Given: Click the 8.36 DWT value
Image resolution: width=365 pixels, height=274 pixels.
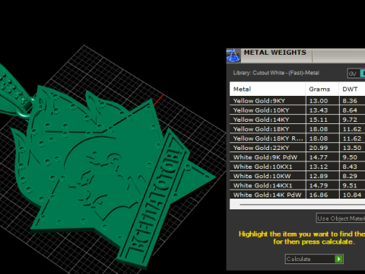Looking at the screenshot, I should [x=350, y=100].
